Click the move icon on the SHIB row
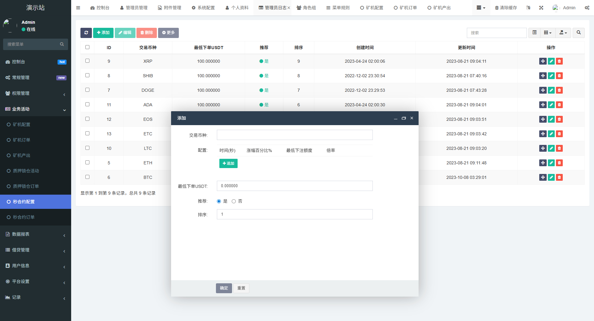This screenshot has height=321, width=594. pyautogui.click(x=543, y=76)
